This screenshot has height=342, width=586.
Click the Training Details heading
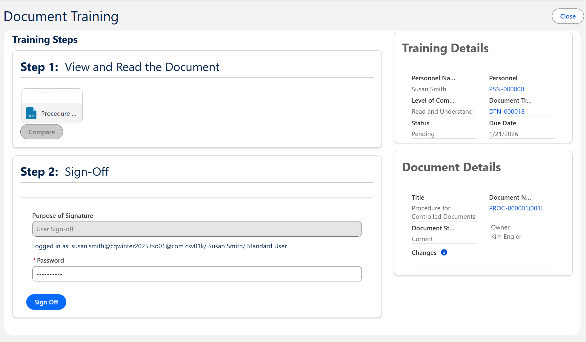coord(445,48)
